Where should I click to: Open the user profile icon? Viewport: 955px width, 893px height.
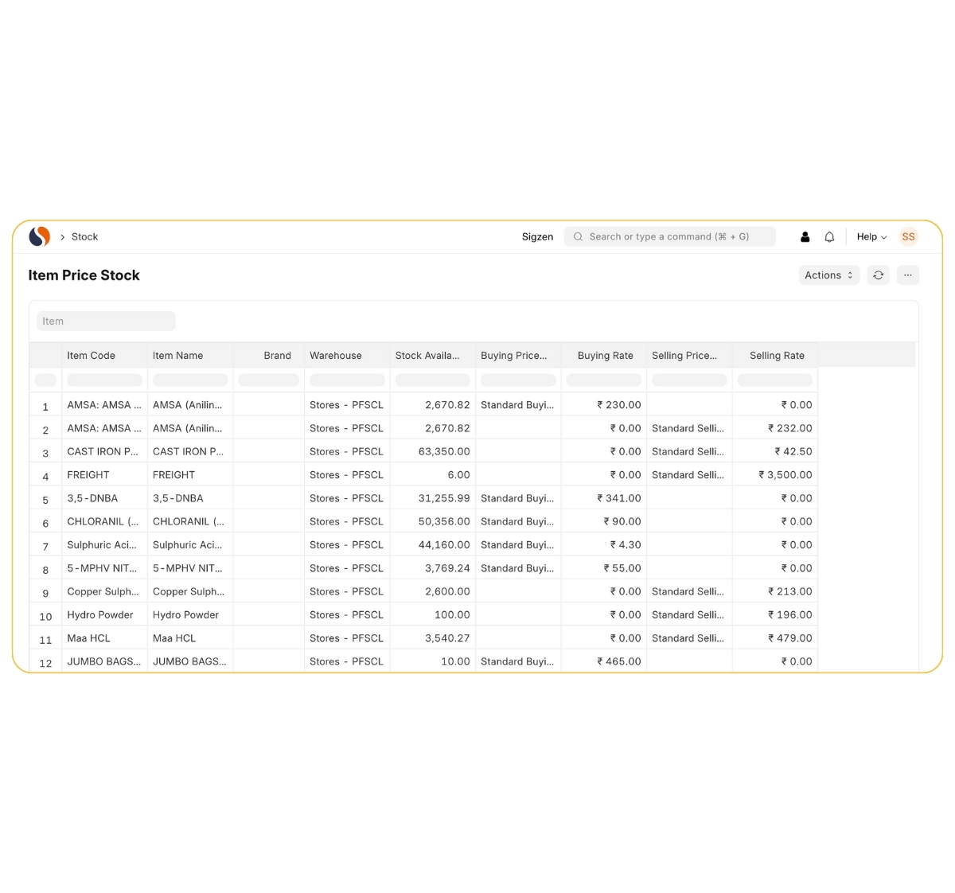point(805,236)
